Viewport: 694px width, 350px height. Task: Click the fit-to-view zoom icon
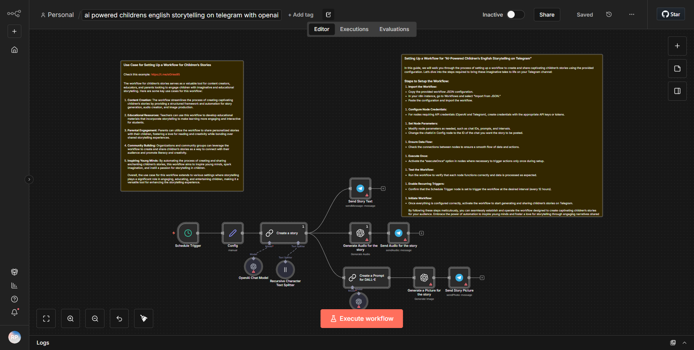tap(46, 319)
